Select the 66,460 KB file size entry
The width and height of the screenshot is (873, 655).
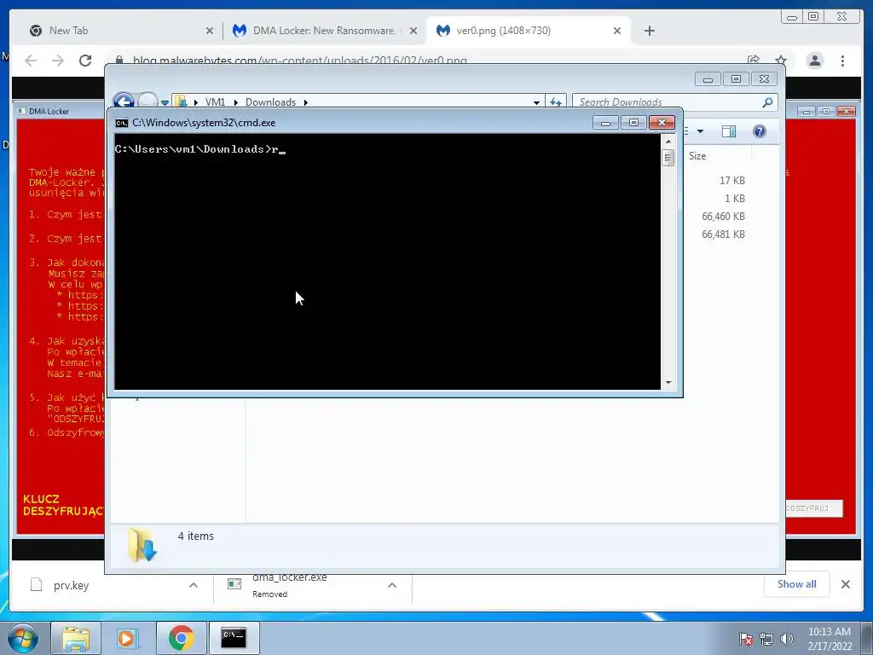pyautogui.click(x=723, y=216)
